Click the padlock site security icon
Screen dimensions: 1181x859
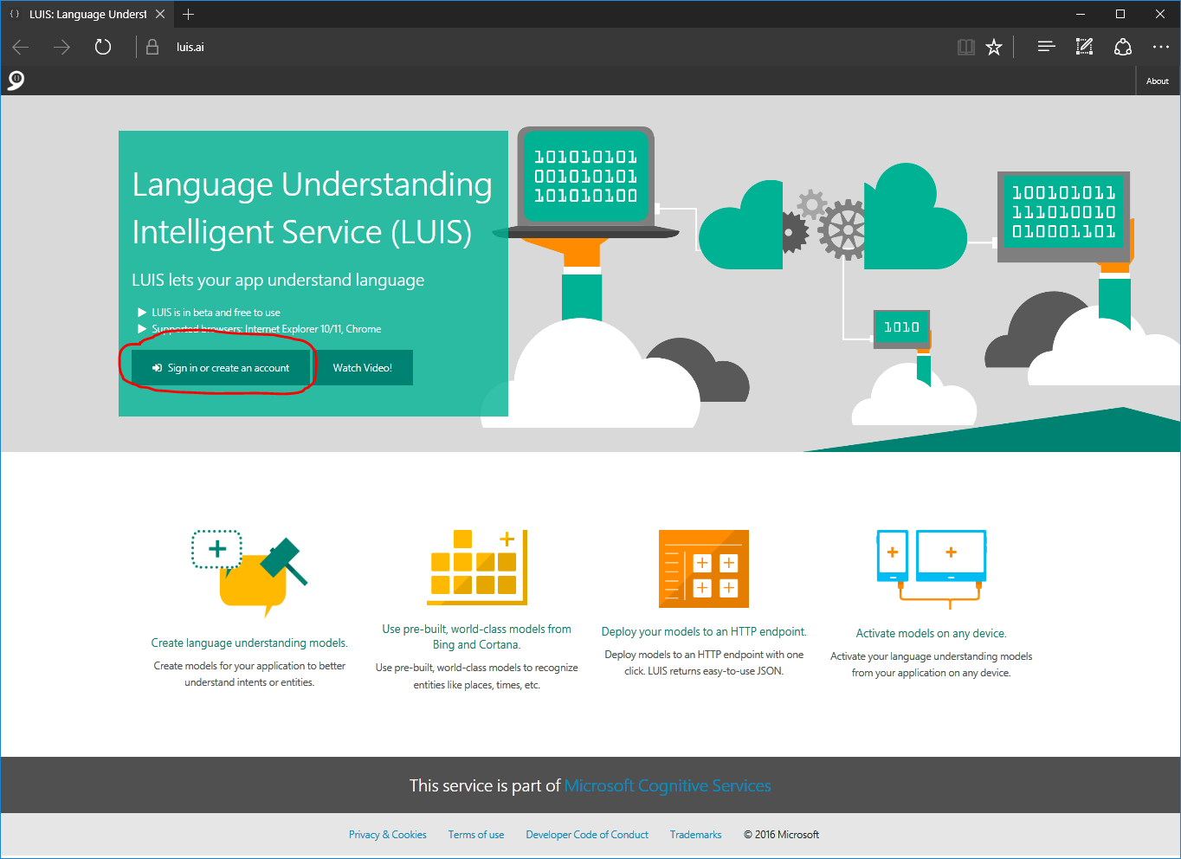pos(152,47)
